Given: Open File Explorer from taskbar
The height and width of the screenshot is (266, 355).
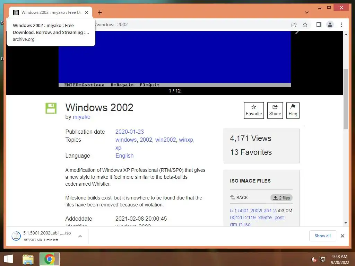Looking at the screenshot, I should pos(28,259).
